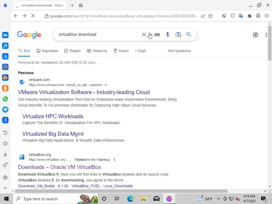272x204 pixels.
Task: Switch to the Видео tab
Action: tap(72, 51)
